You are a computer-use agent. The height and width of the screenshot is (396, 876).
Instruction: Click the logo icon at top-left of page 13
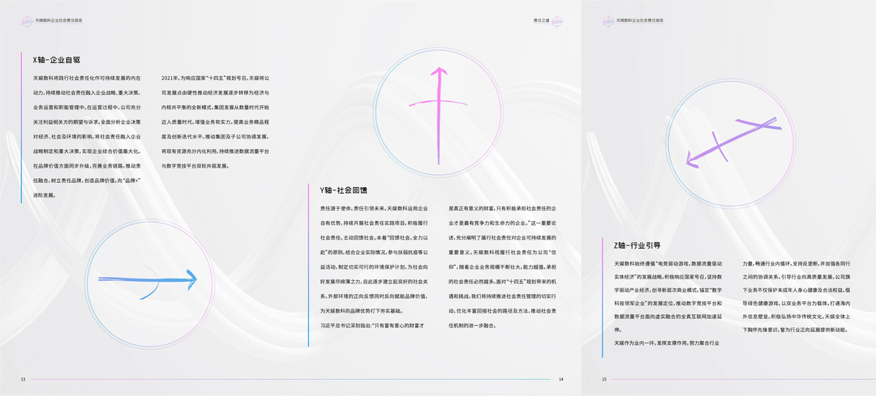click(27, 20)
